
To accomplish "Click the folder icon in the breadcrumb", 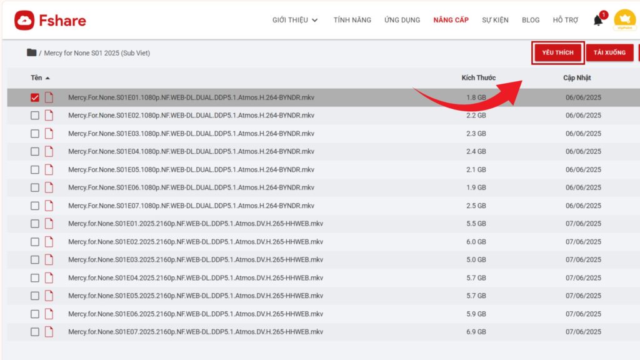I will [x=31, y=52].
